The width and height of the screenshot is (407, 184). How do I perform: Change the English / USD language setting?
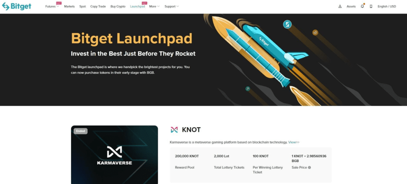click(x=387, y=6)
